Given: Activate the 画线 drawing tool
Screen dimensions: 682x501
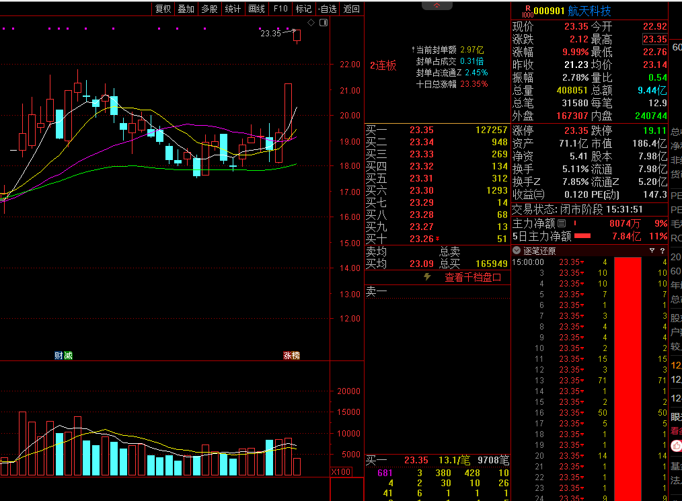Looking at the screenshot, I should [x=256, y=9].
